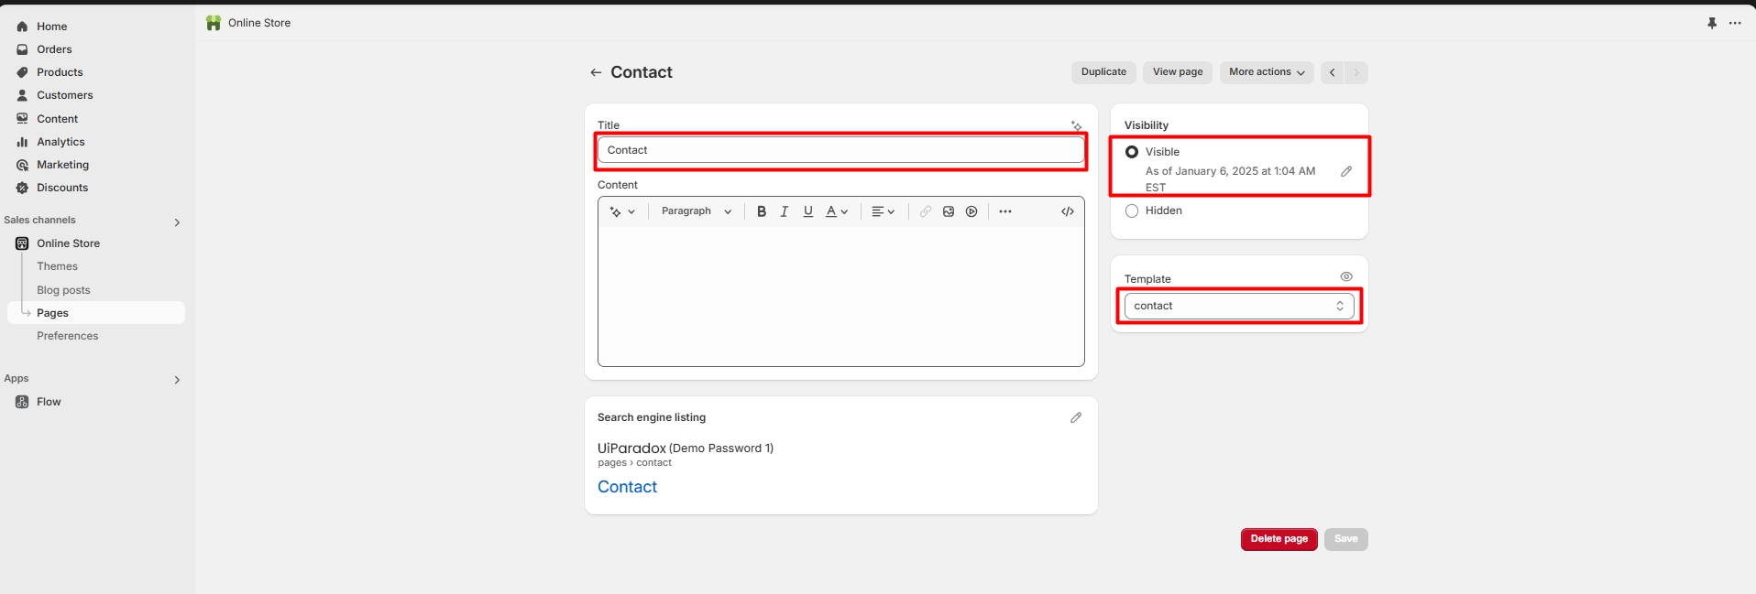Open the Template selector dropdown
Viewport: 1756px width, 594px height.
[x=1238, y=306]
